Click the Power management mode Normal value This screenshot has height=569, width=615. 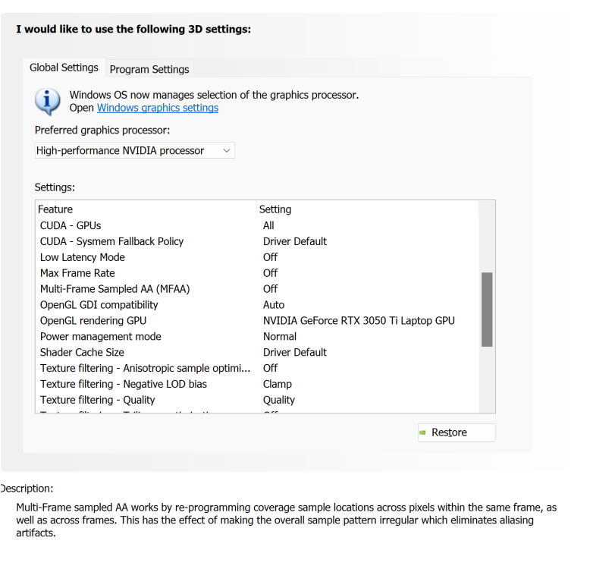(x=280, y=336)
